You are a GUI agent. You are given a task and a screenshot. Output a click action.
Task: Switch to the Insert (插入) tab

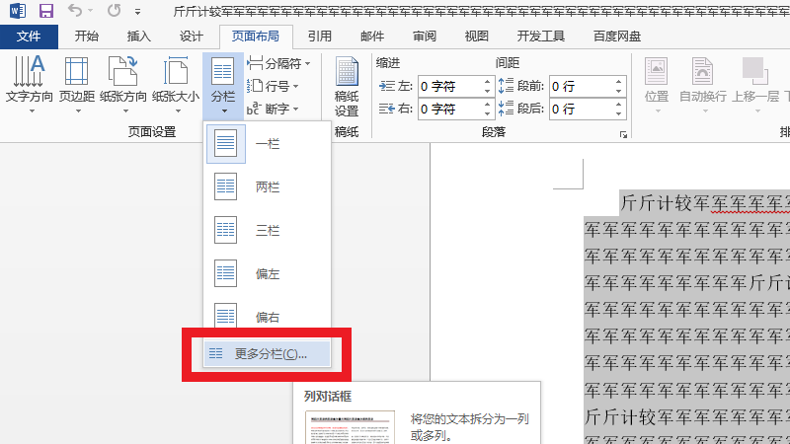point(139,37)
